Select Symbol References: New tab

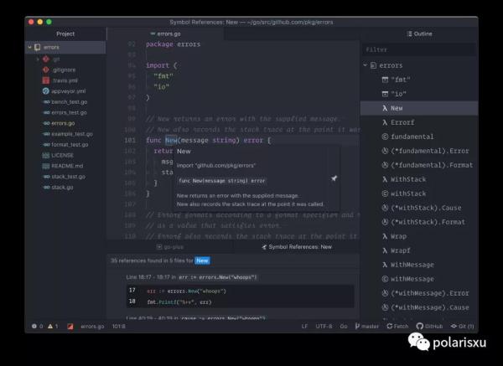tap(297, 247)
